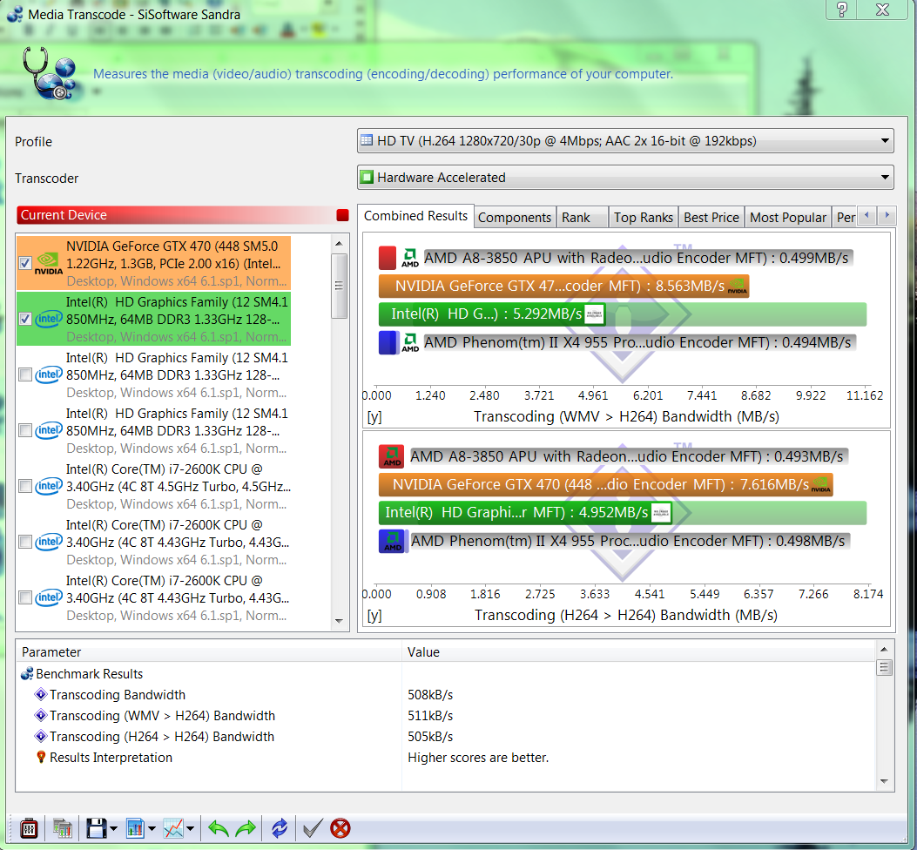The height and width of the screenshot is (850, 917).
Task: Open the Profile dropdown
Action: point(625,141)
